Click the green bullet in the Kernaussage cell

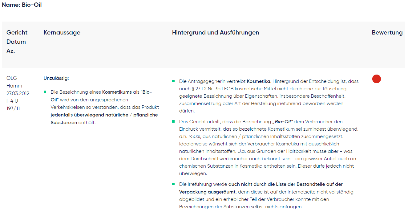click(x=45, y=92)
